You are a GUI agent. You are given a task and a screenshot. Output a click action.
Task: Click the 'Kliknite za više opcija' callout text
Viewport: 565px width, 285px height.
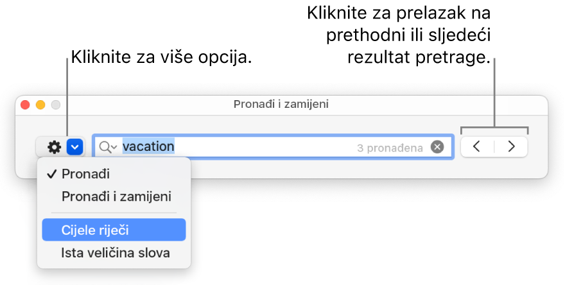coord(161,57)
